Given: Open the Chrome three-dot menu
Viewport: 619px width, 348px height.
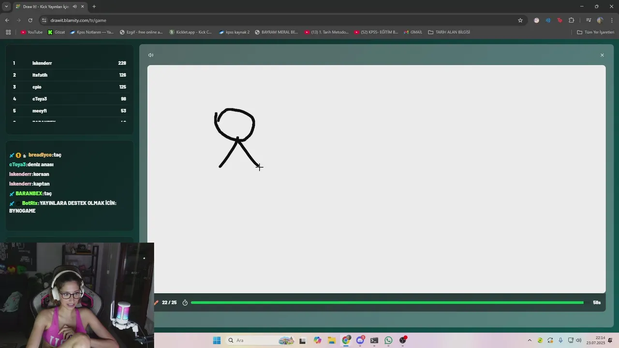Looking at the screenshot, I should 612,20.
